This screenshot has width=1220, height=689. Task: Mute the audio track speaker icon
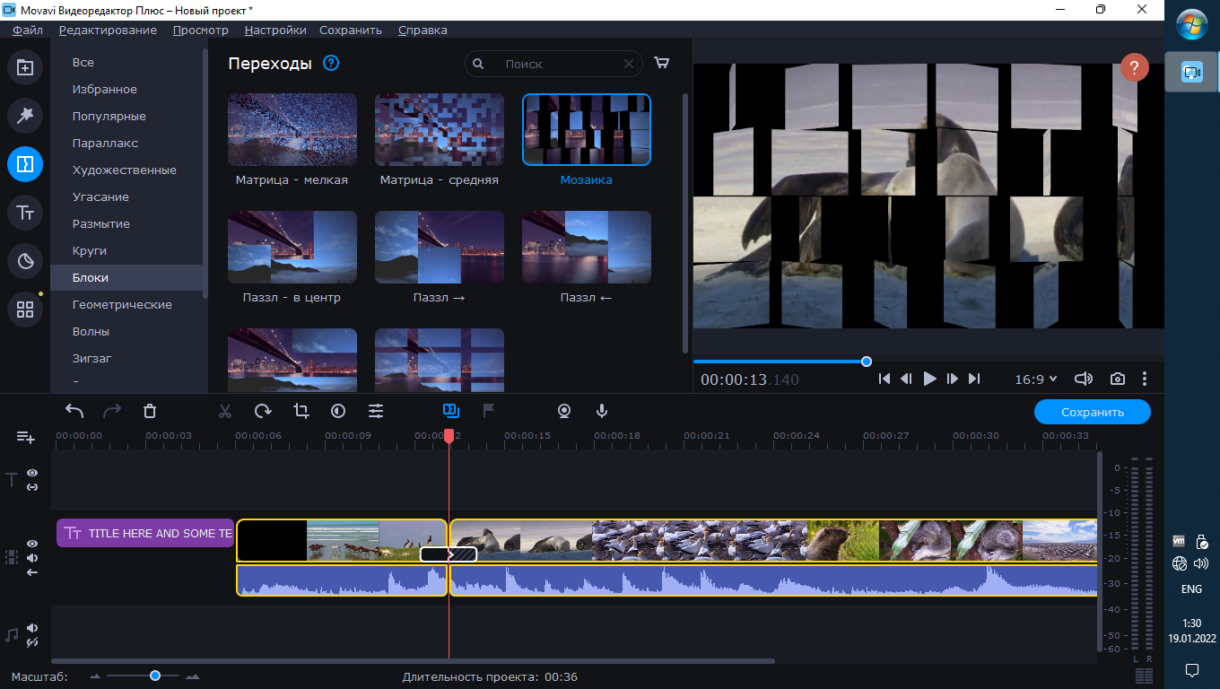pos(32,628)
